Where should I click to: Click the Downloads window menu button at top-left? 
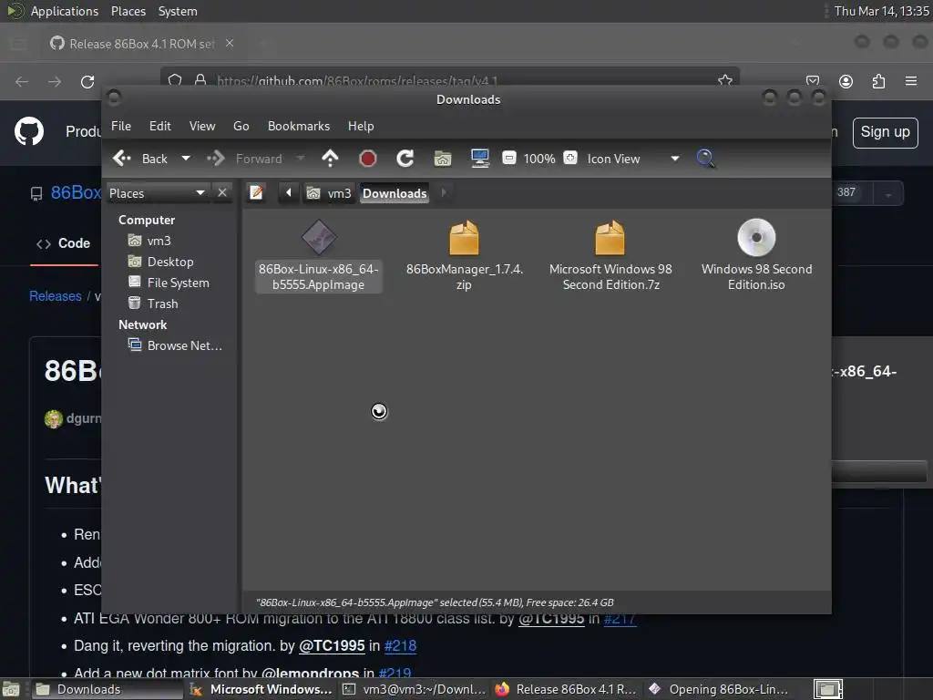pyautogui.click(x=114, y=97)
